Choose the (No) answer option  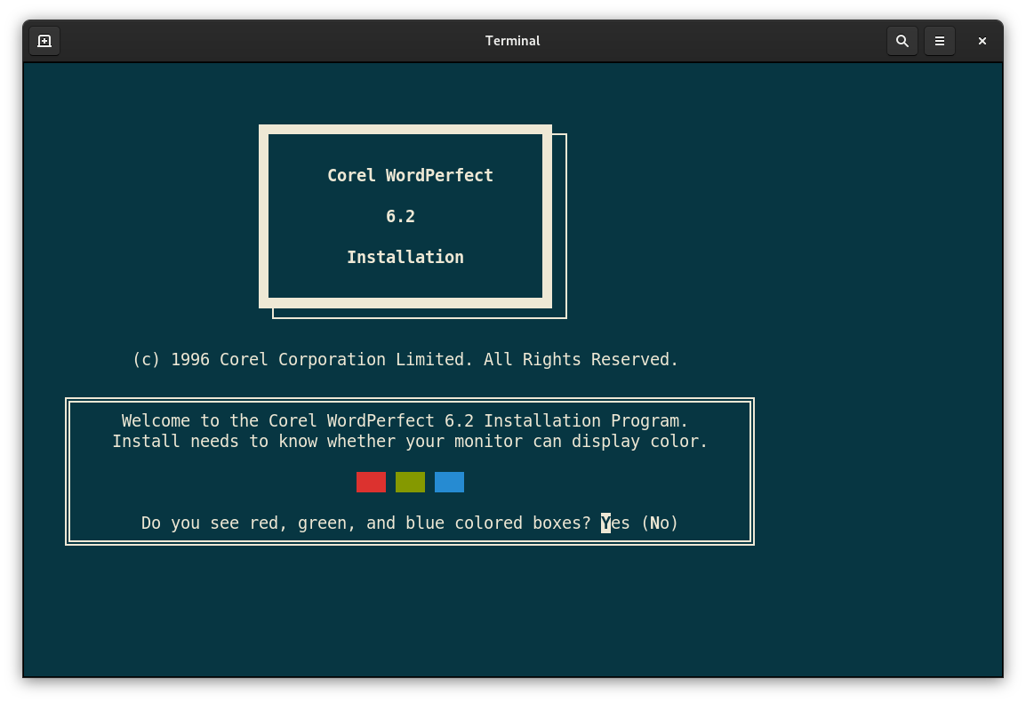pyautogui.click(x=660, y=523)
